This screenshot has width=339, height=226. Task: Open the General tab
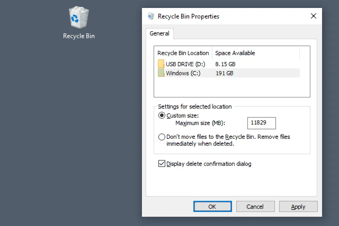tap(159, 34)
